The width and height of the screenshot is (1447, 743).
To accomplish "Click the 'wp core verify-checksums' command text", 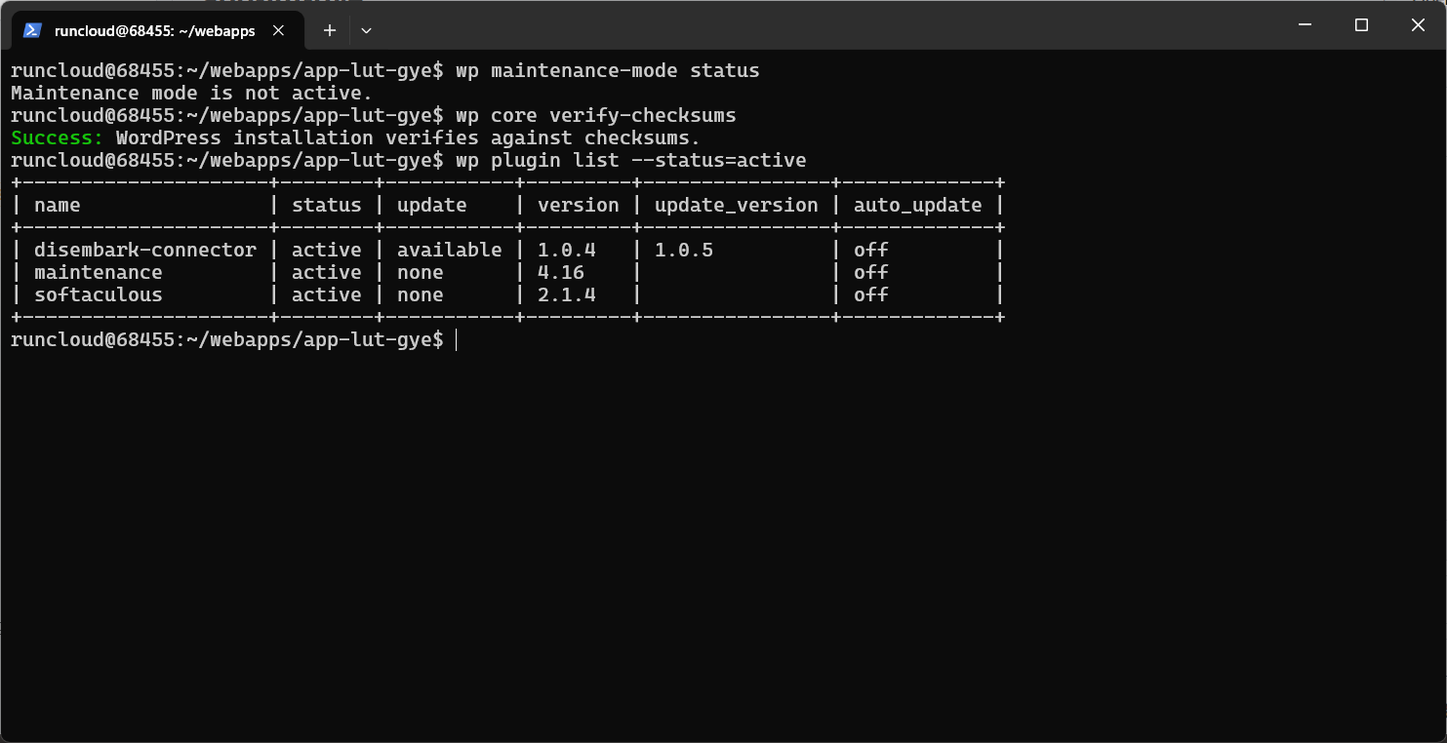I will tap(595, 115).
